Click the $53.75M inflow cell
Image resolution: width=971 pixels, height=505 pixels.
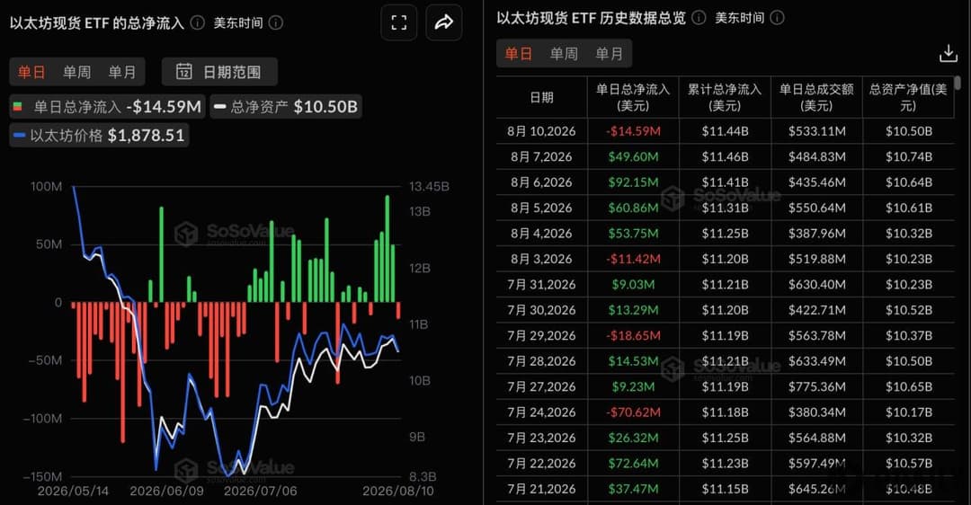coord(633,234)
